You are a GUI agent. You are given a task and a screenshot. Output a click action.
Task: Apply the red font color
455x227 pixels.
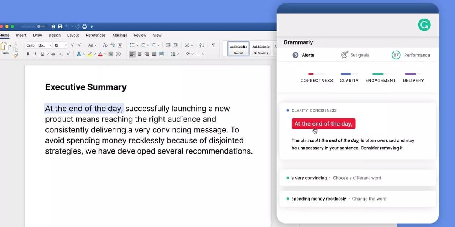[x=100, y=54]
